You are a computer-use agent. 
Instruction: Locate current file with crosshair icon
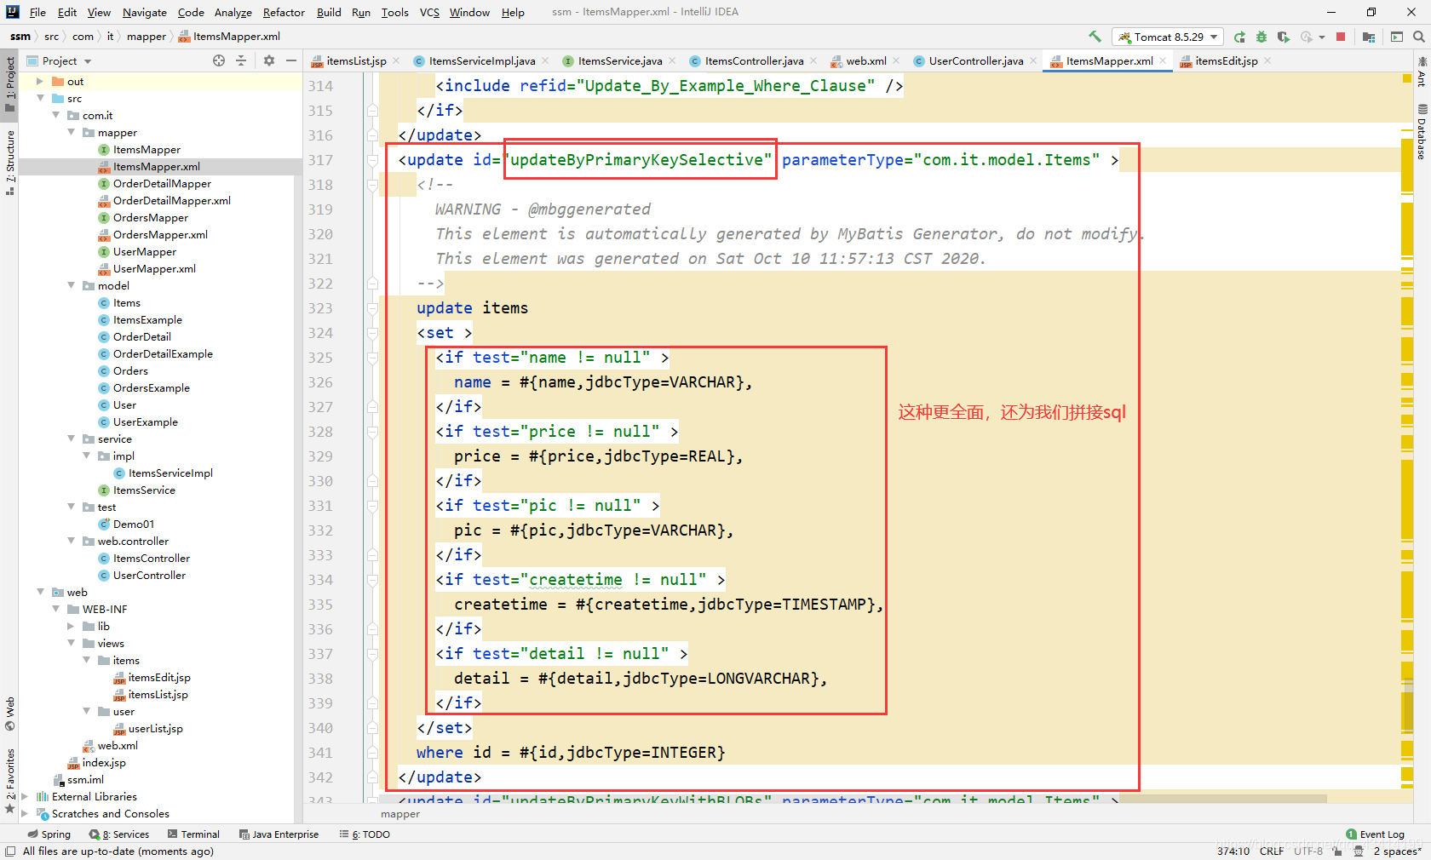[219, 60]
